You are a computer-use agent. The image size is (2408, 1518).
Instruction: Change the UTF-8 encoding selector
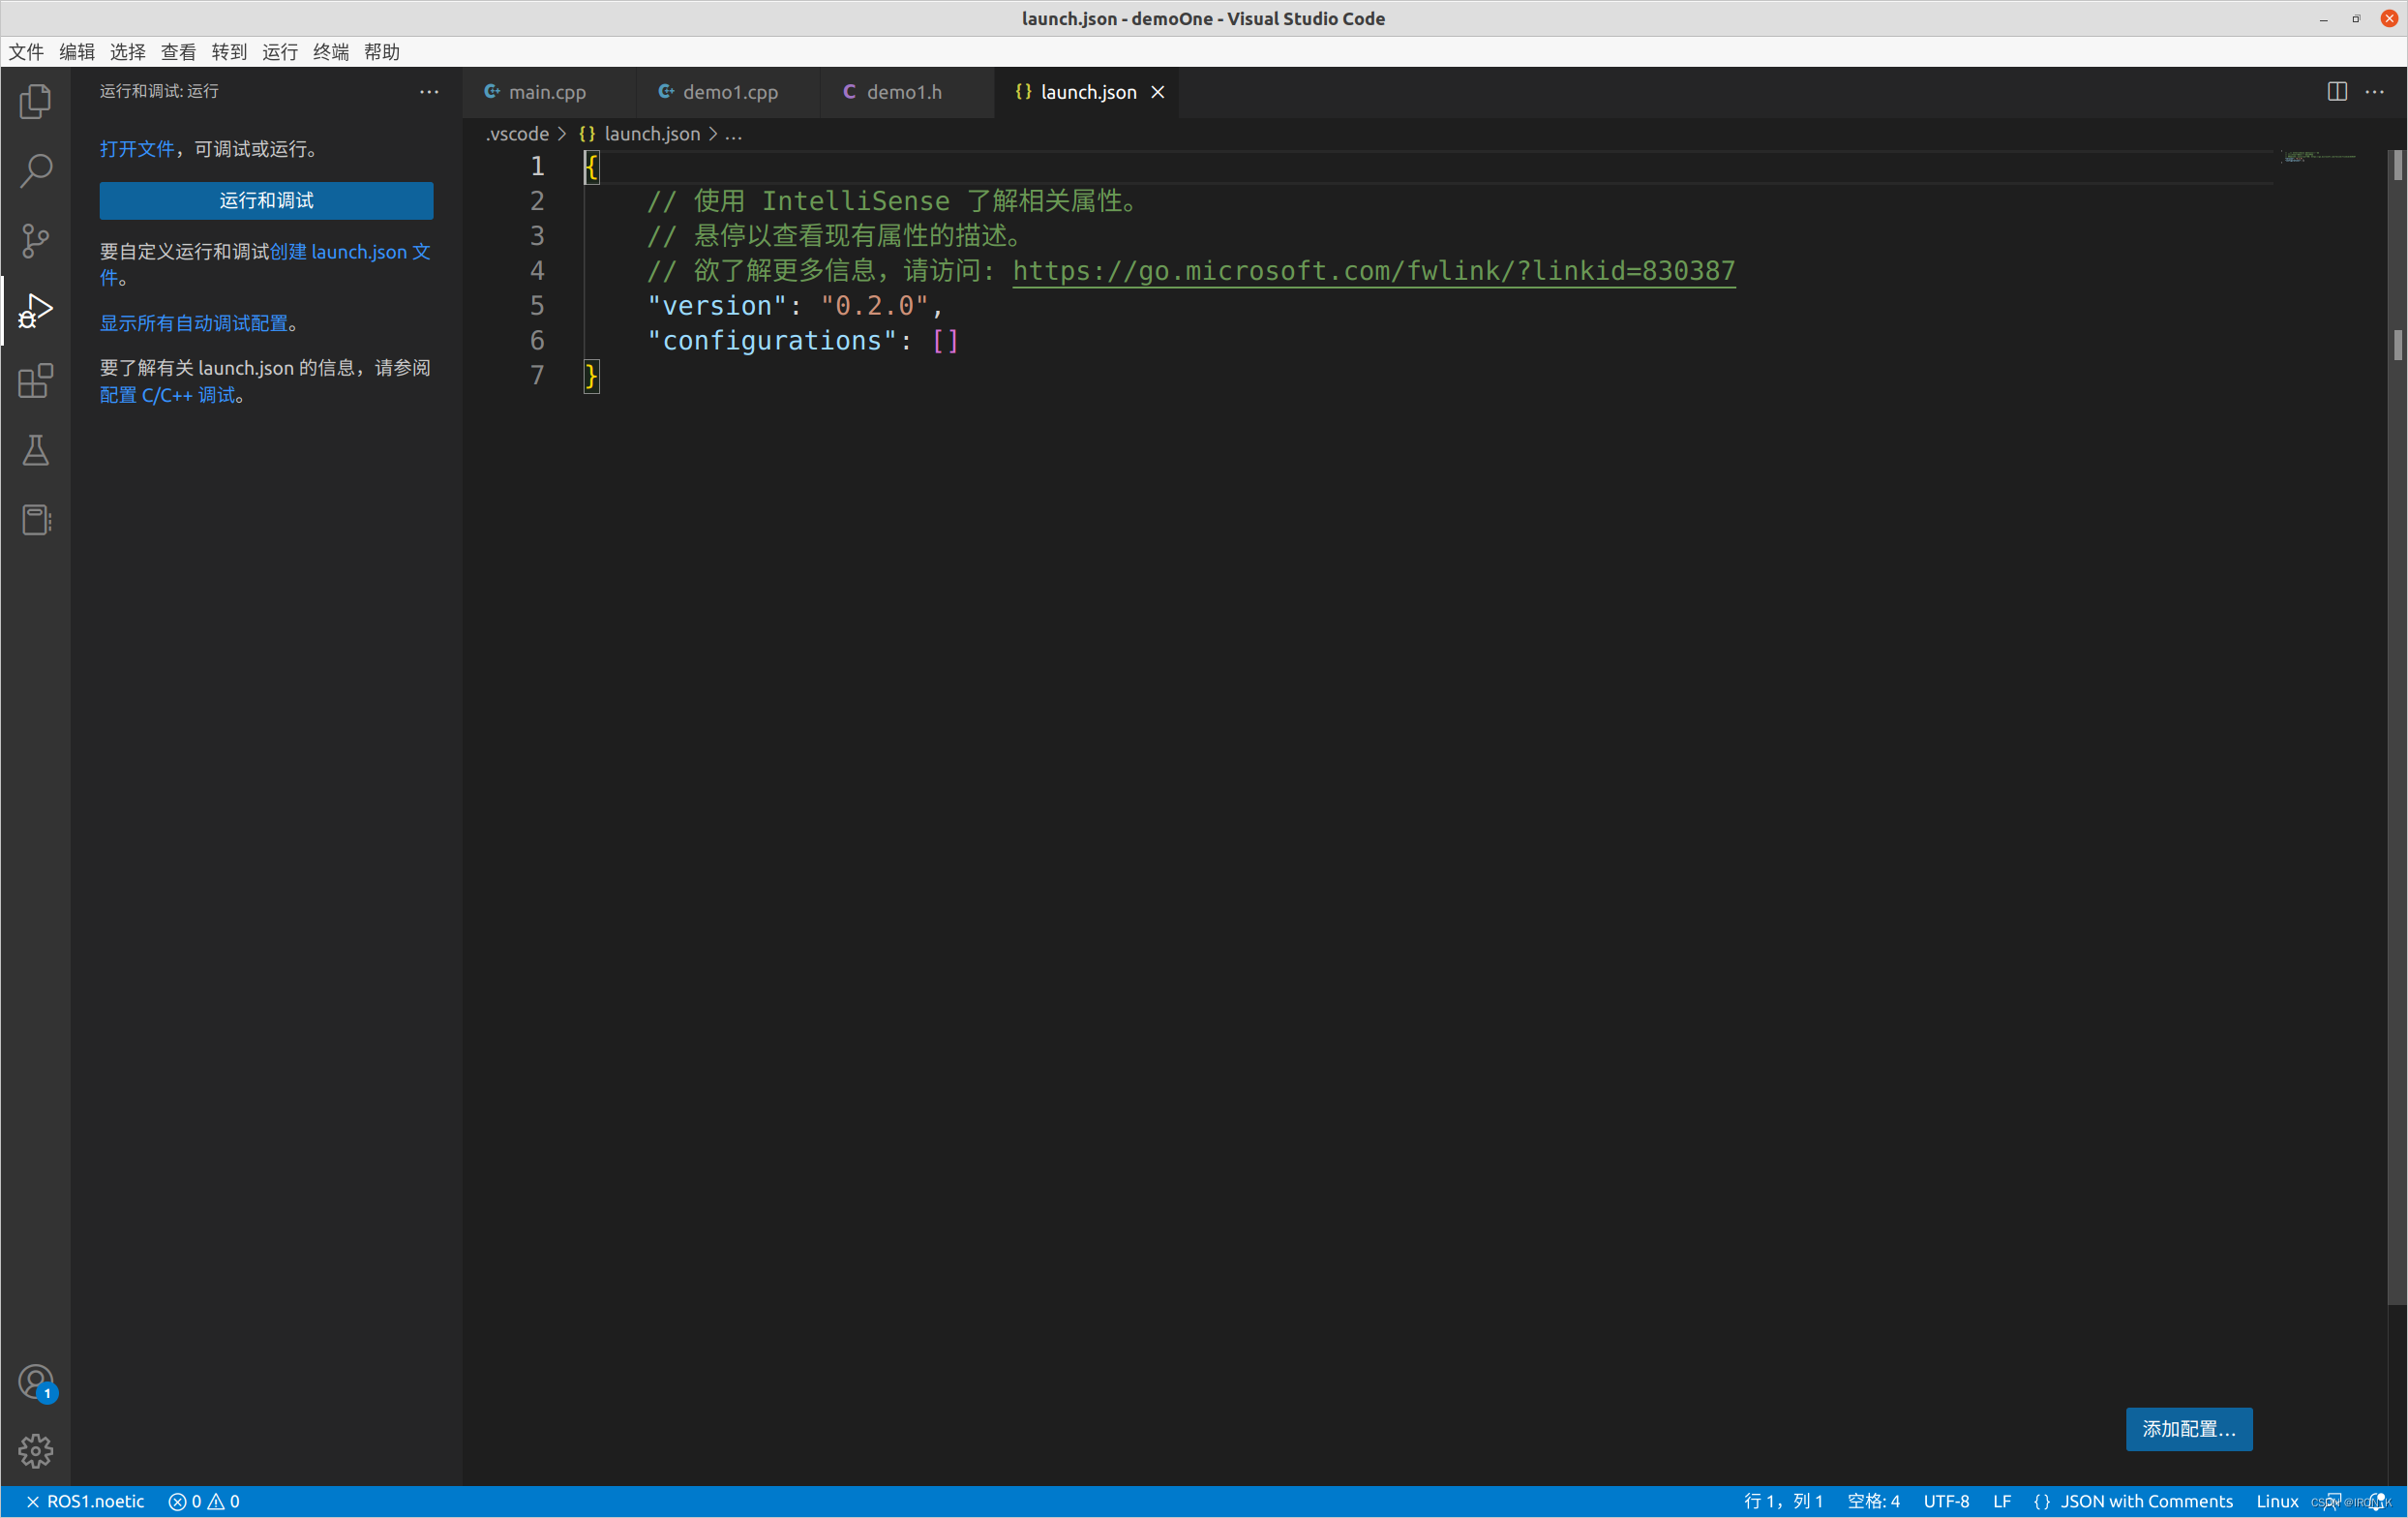coord(1946,1501)
